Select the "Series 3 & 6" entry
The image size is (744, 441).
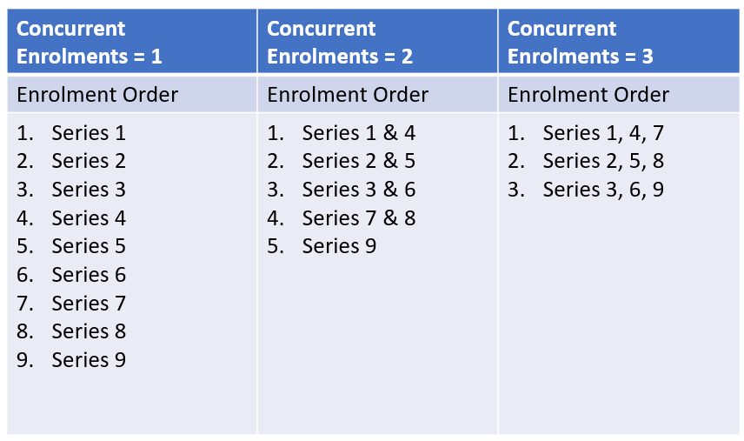pos(358,190)
